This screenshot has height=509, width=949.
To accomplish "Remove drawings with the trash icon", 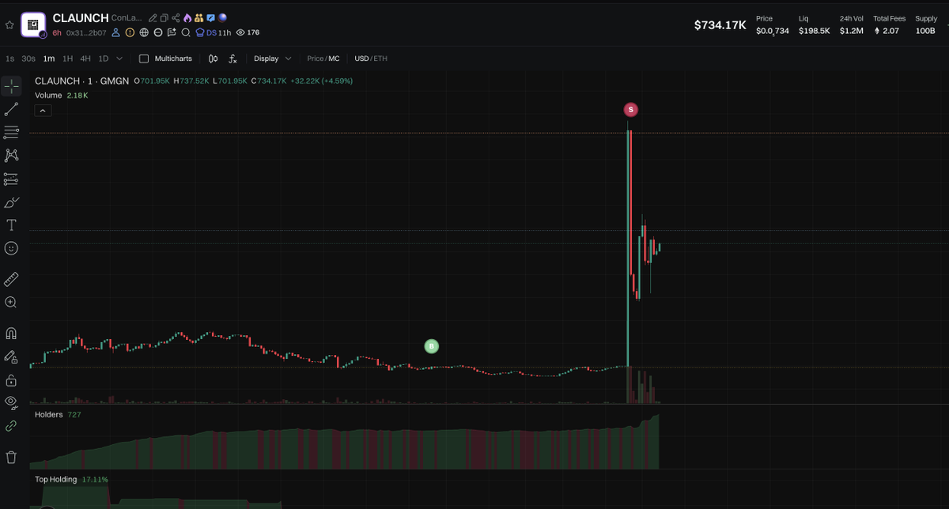I will pyautogui.click(x=11, y=457).
